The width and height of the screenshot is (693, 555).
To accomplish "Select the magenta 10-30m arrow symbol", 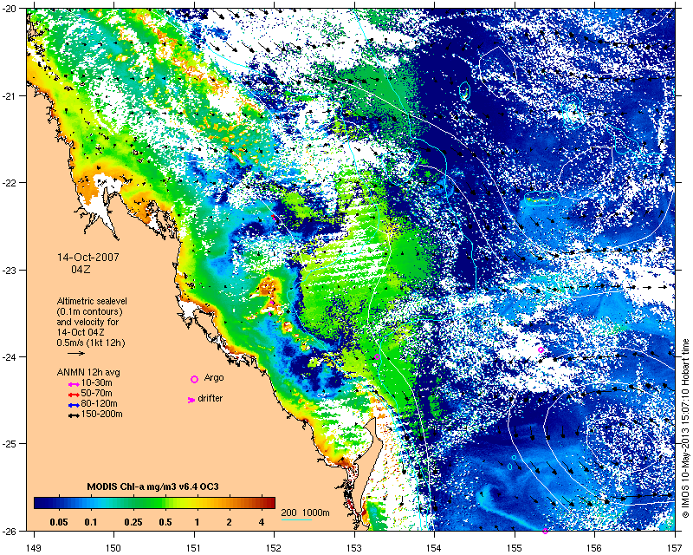I will coord(74,384).
